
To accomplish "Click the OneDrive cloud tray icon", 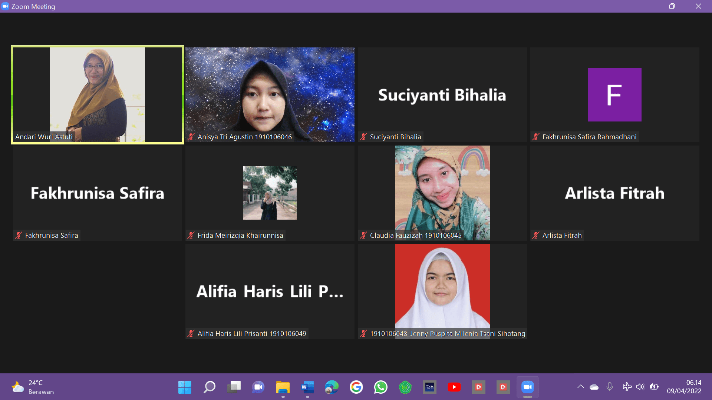I will click(594, 387).
